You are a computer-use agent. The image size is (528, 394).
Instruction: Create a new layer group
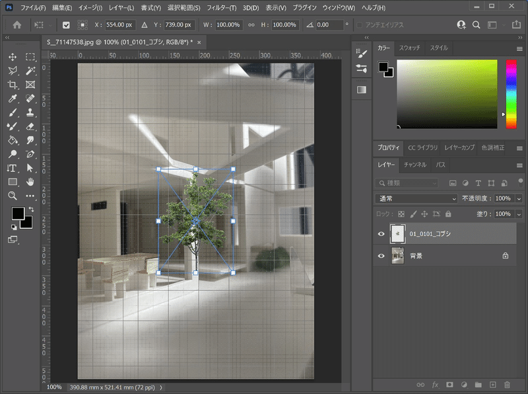tap(478, 385)
